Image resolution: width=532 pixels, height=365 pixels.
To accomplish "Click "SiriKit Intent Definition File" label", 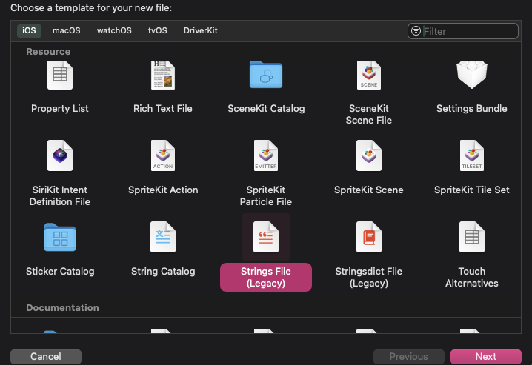I will pyautogui.click(x=60, y=195).
